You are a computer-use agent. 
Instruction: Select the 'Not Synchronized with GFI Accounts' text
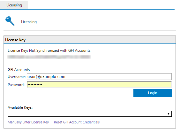tap(60, 51)
